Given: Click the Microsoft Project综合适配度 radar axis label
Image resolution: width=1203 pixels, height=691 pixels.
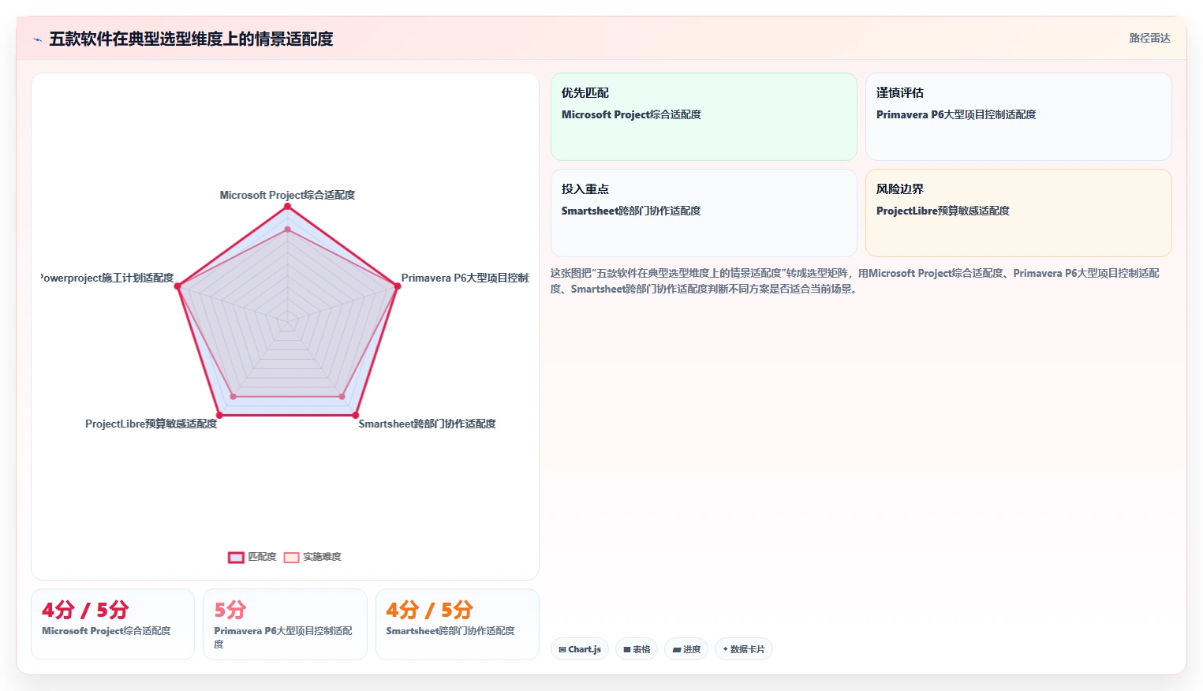Looking at the screenshot, I should click(x=287, y=195).
